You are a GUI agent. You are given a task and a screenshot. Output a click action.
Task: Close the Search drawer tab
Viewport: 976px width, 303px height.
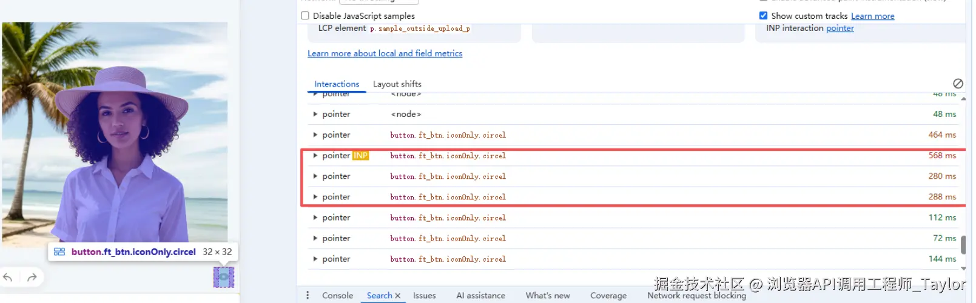click(x=398, y=296)
